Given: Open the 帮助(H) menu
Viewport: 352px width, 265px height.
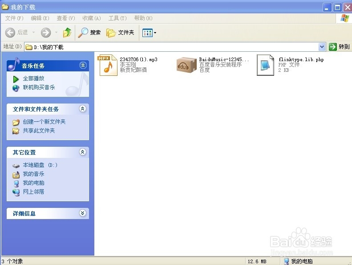Looking at the screenshot, I should [143, 18].
